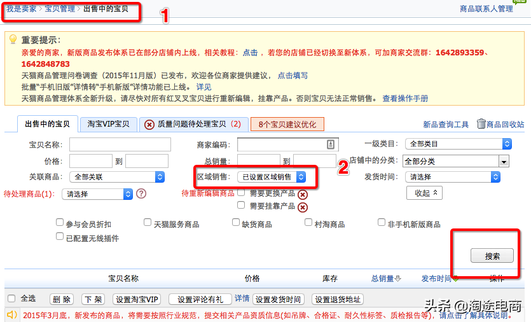
Task: Sort by 总销量 arrow icon
Action: (x=398, y=279)
